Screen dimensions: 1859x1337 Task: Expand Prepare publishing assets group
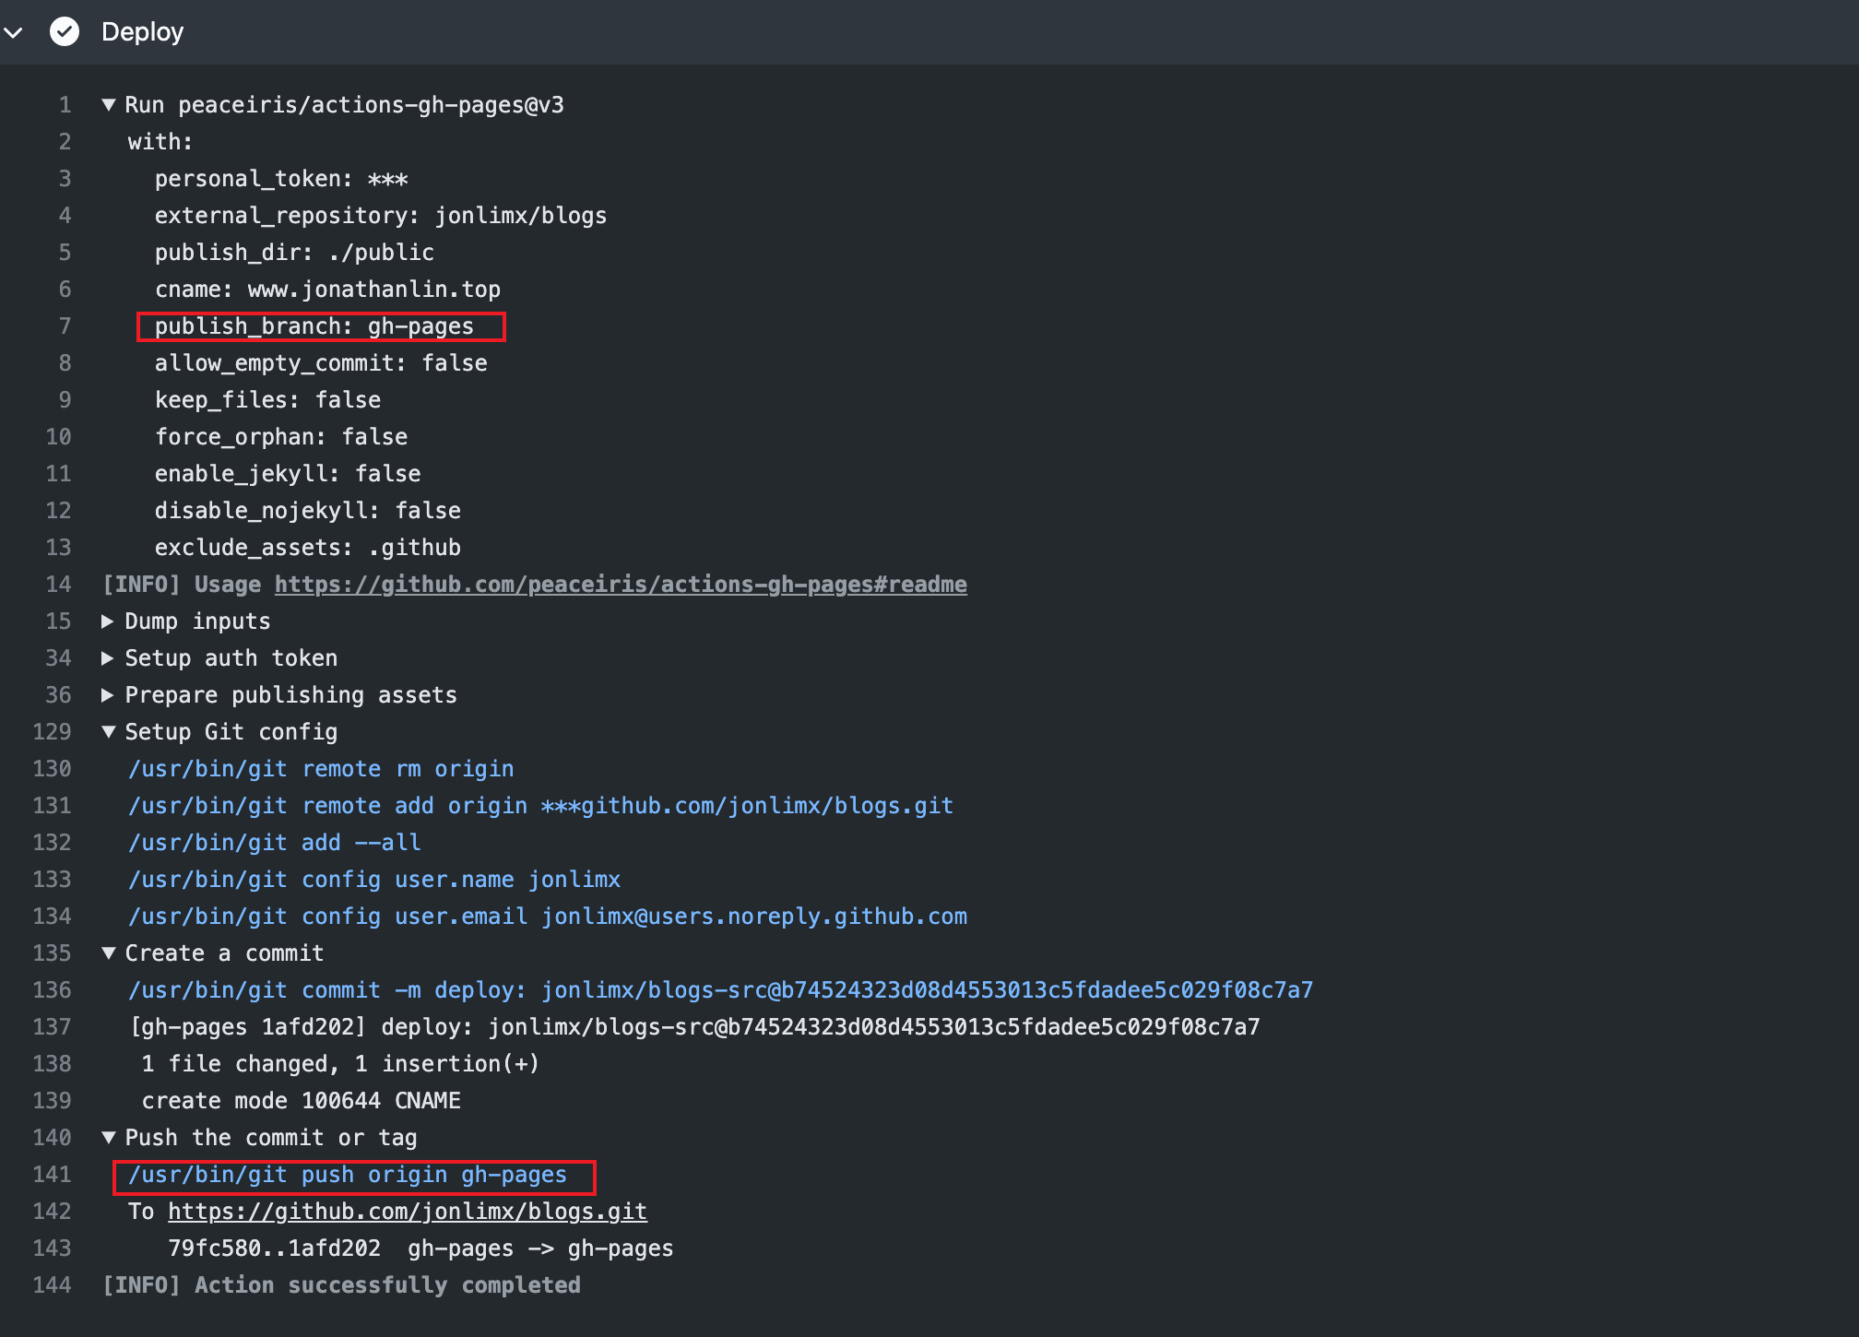(108, 695)
